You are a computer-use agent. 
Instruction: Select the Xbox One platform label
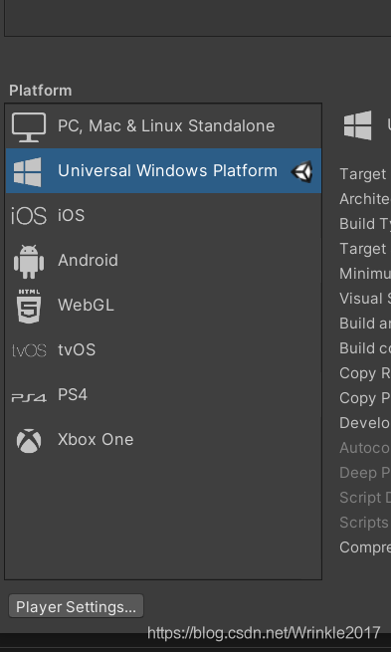[x=96, y=440]
